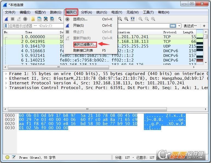Expand the Internet Protocol Version 4 row
The image size is (211, 163).
6,83
